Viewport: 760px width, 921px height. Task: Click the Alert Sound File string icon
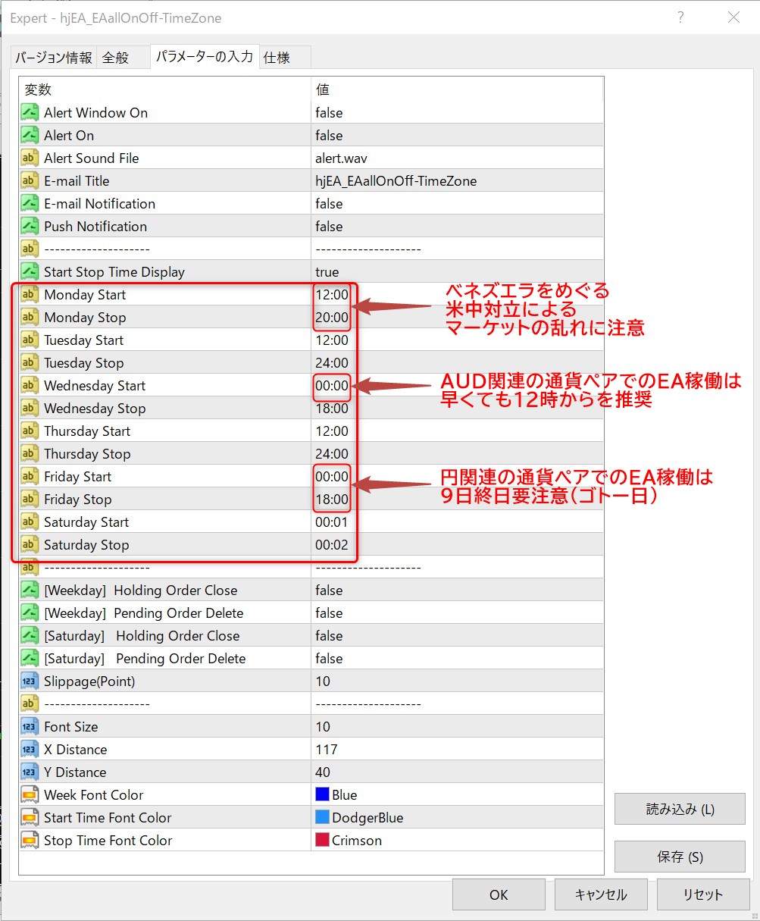(x=30, y=158)
